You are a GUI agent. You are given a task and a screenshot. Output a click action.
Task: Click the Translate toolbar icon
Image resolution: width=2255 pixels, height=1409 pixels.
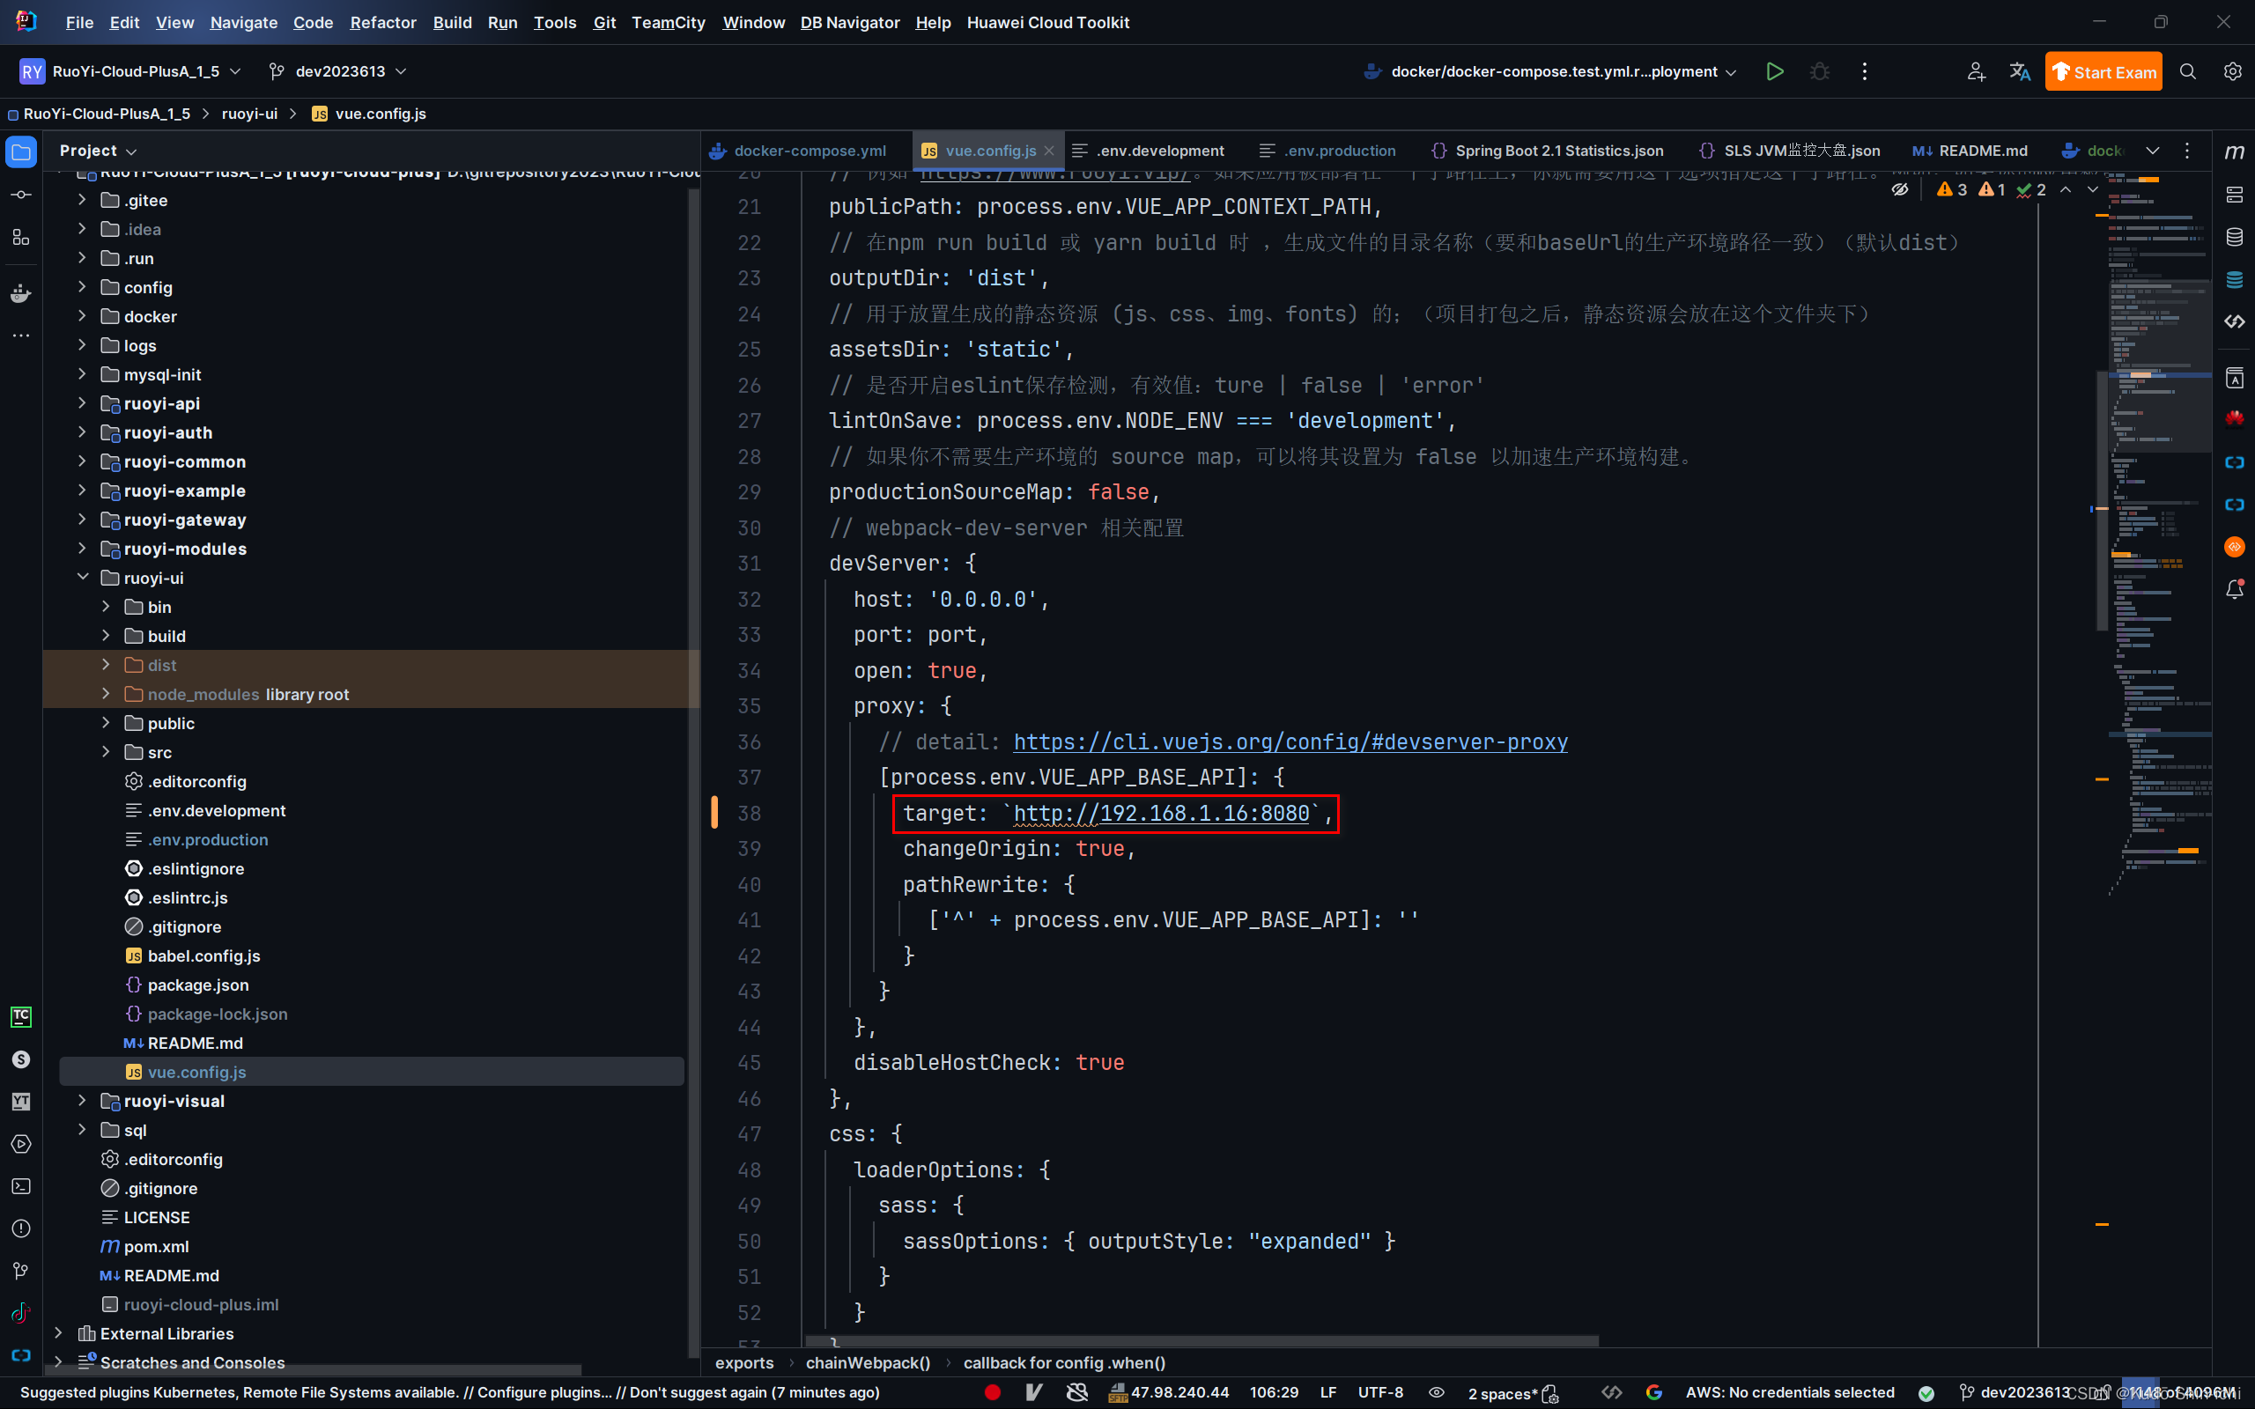2019,71
